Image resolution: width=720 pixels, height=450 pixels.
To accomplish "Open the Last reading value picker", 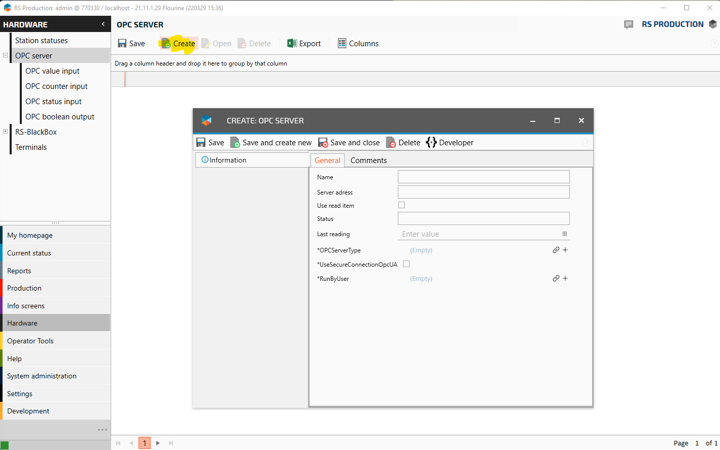I will pyautogui.click(x=564, y=234).
